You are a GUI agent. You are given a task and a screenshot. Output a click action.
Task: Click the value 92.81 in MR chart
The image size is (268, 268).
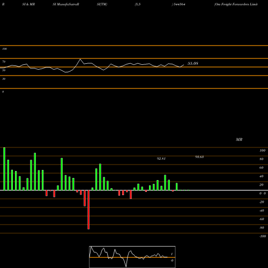[x=161, y=159]
